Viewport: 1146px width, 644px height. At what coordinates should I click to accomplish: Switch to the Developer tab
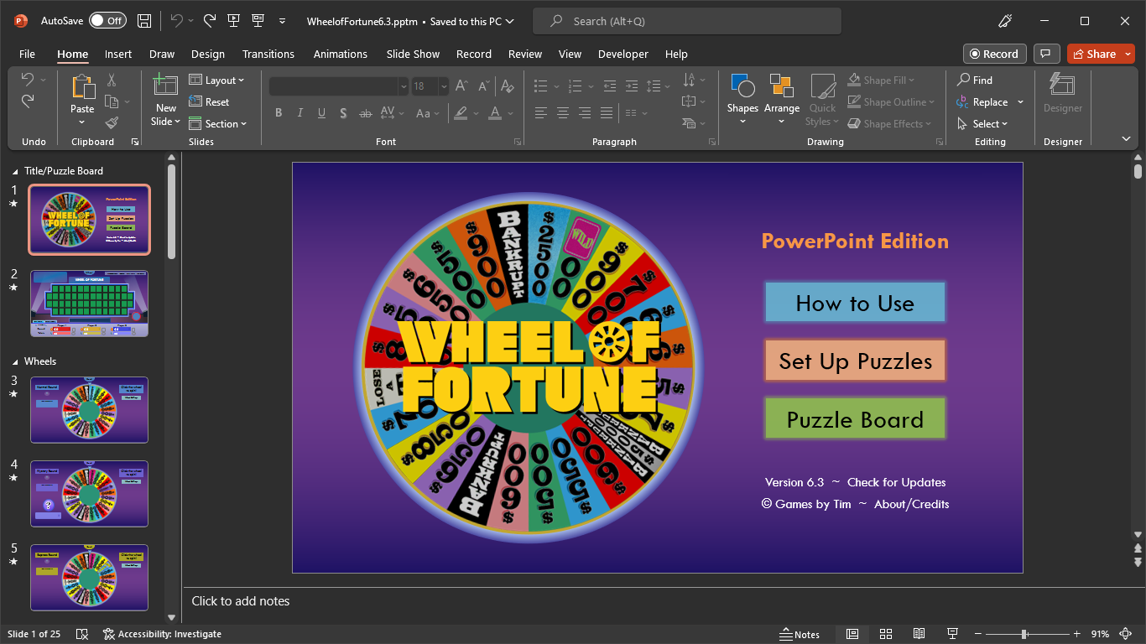623,54
